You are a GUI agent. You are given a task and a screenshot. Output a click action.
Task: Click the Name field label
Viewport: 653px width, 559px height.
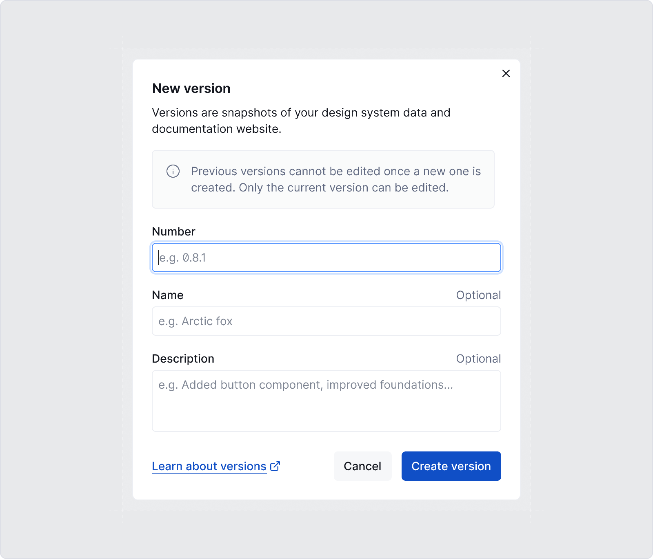pos(168,295)
